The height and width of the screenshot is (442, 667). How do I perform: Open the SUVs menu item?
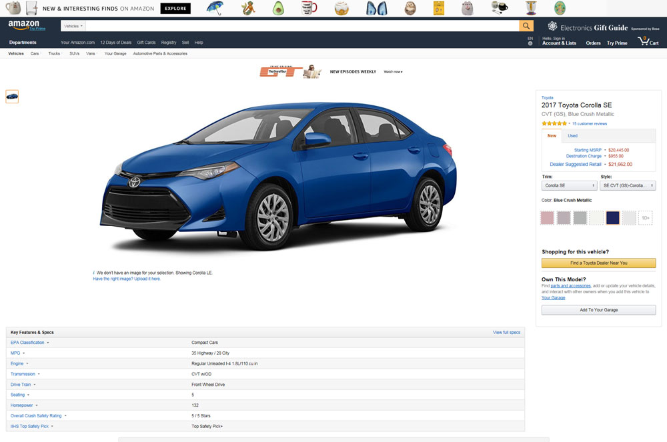(x=75, y=53)
